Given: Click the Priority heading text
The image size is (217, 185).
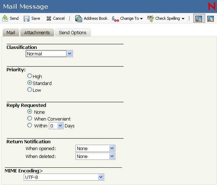Looking at the screenshot, I should [x=16, y=69].
